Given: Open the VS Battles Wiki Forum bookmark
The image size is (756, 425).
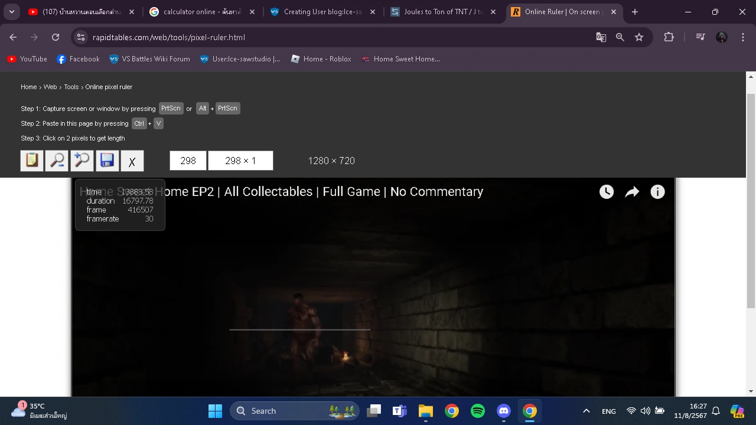Looking at the screenshot, I should coord(149,59).
